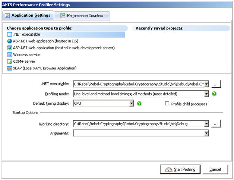Click the globe icon for ASP.NET IIS
The height and width of the screenshot is (180, 234).
point(9,41)
